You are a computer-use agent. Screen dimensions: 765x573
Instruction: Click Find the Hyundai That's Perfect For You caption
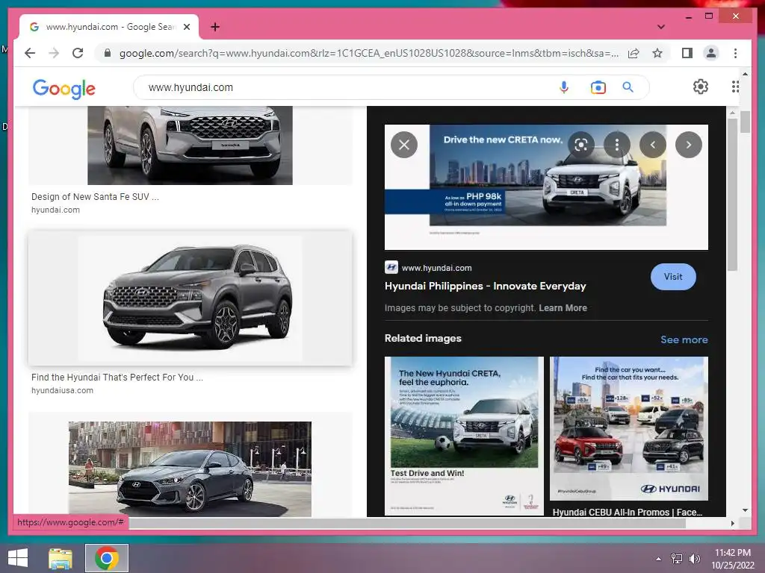[117, 377]
